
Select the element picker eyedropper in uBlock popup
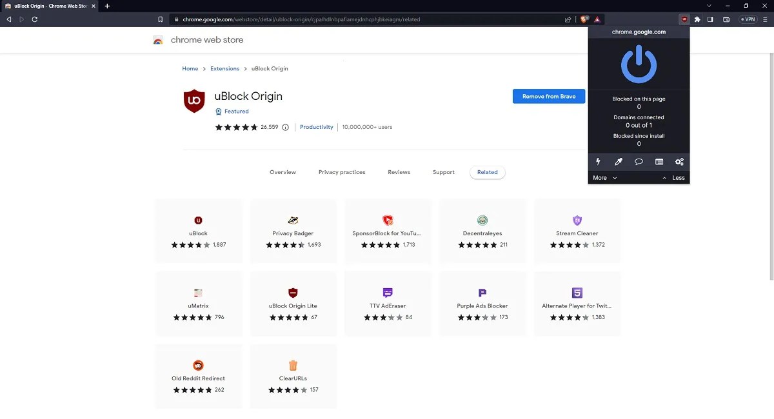pos(618,161)
